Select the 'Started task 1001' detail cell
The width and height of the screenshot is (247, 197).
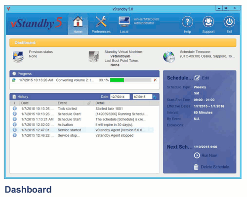click(109, 109)
